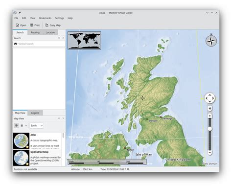Click the Atlas theme title text
Viewport: 232px width, 187px height.
tap(33, 135)
